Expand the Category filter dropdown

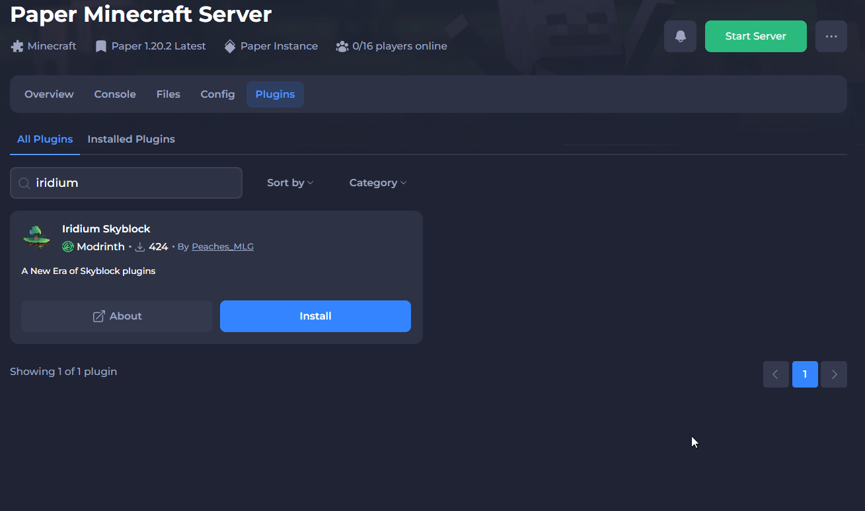(x=377, y=183)
